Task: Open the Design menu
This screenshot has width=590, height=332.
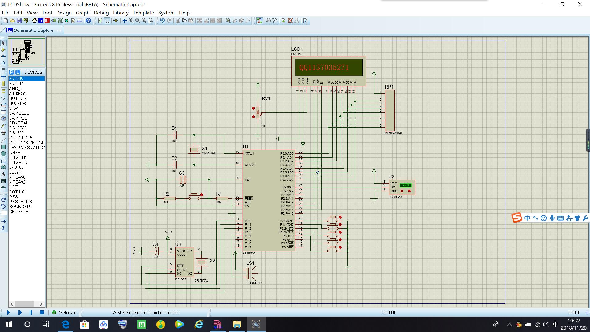Action: coord(64,13)
